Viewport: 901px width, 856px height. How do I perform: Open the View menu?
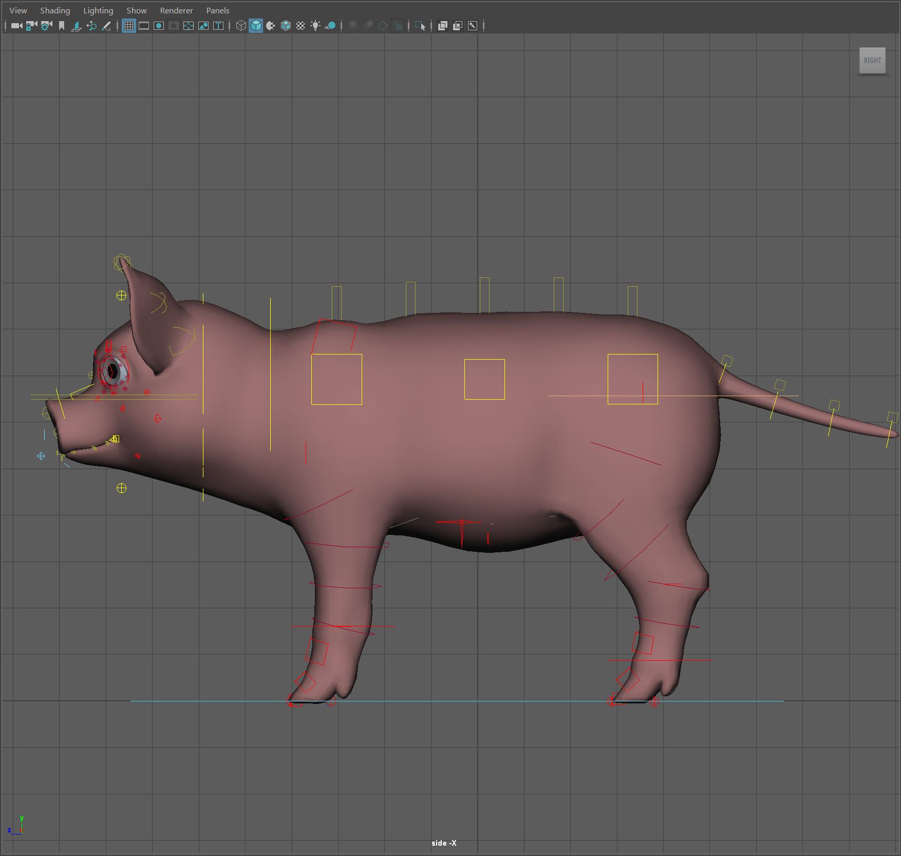tap(18, 10)
